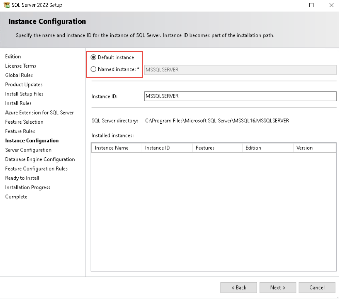This screenshot has height=299, width=339.
Task: Minimize the setup window
Action: pyautogui.click(x=292, y=5)
